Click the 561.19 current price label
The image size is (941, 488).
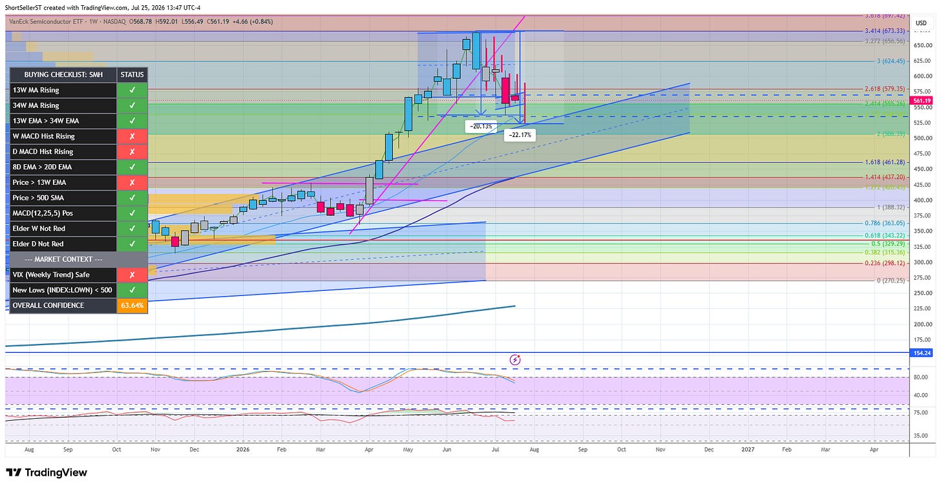click(922, 101)
